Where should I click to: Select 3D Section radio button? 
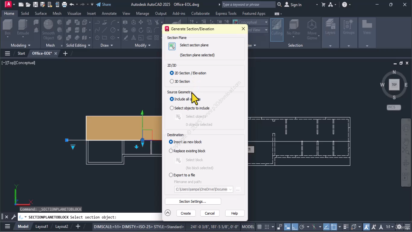[172, 82]
